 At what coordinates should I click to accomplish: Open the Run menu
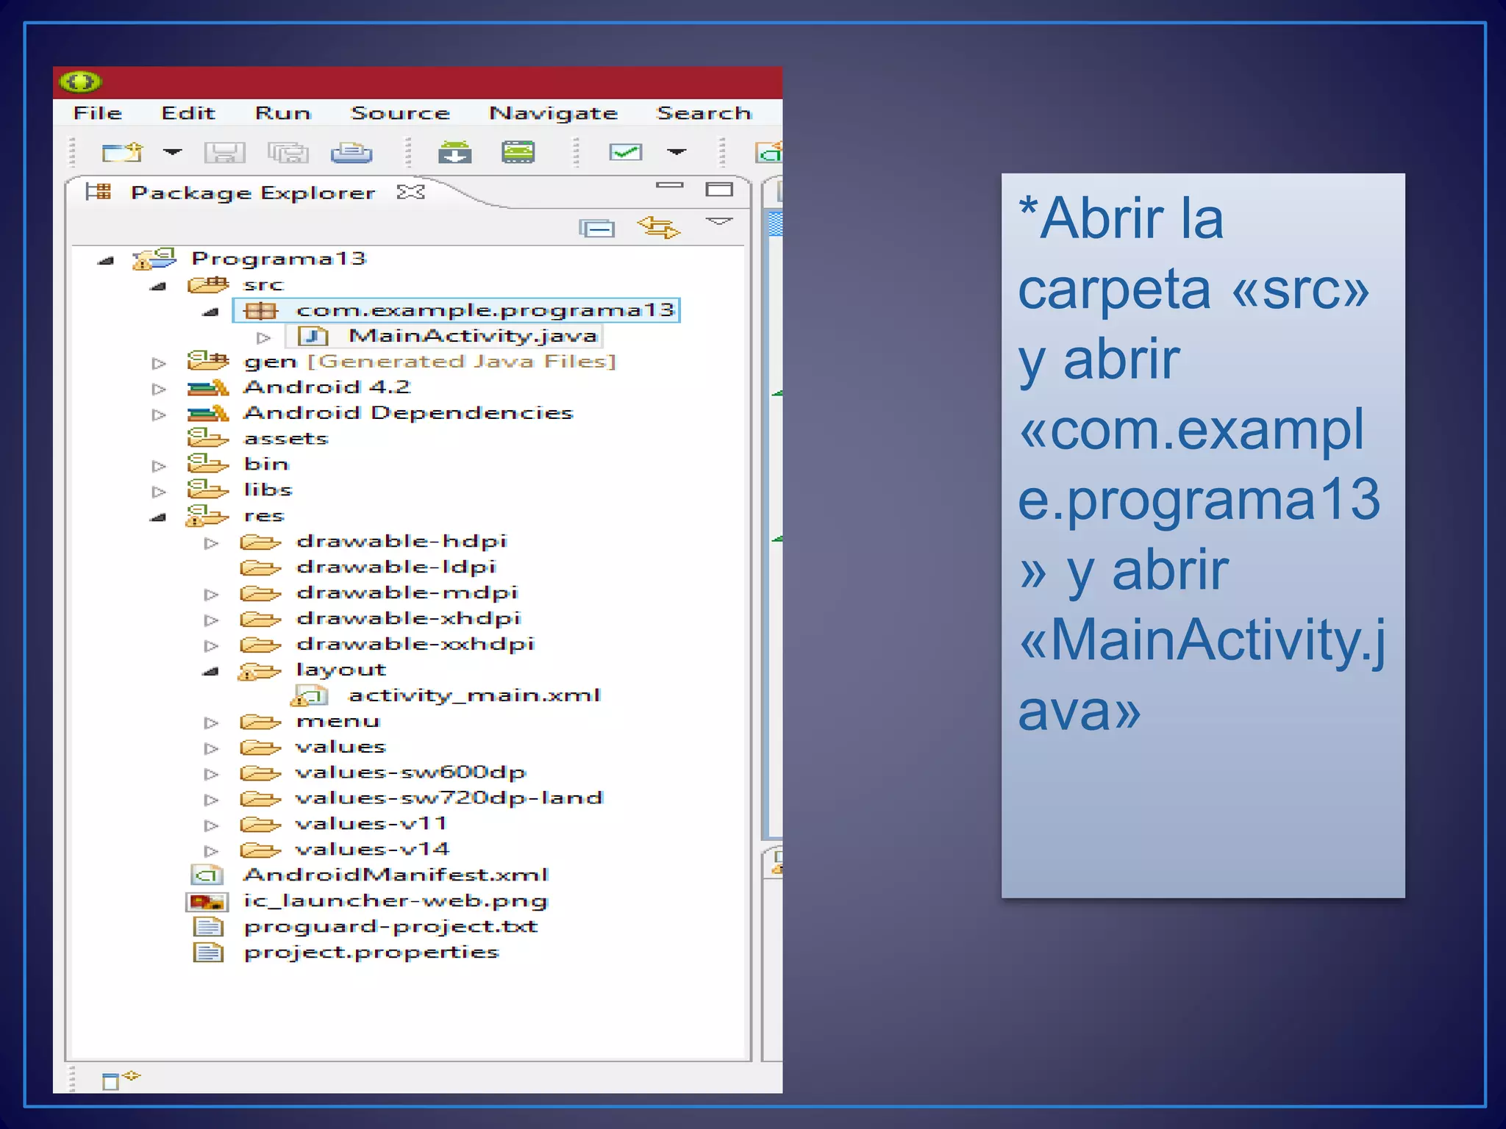[x=283, y=113]
